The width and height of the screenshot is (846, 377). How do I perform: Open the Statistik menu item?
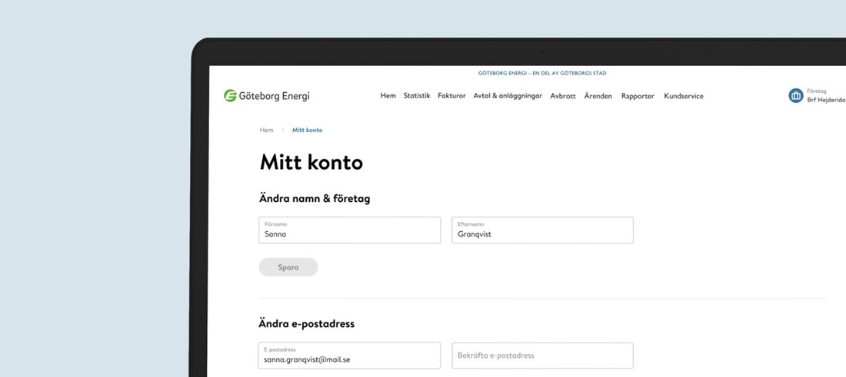(x=417, y=96)
